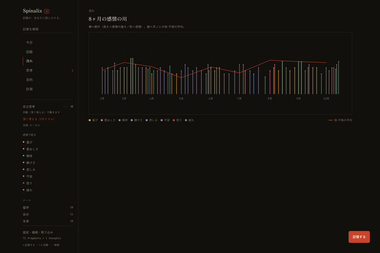Click the 6月 axis label

211,98
